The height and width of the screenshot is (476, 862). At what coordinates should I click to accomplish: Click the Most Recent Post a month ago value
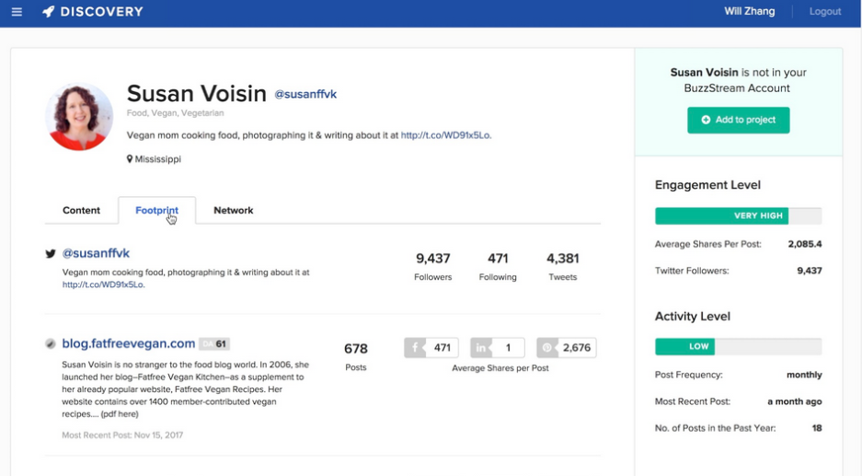794,401
